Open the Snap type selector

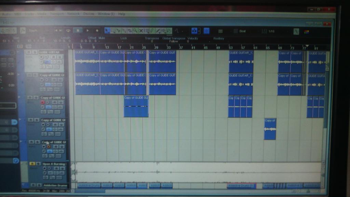click(x=220, y=31)
